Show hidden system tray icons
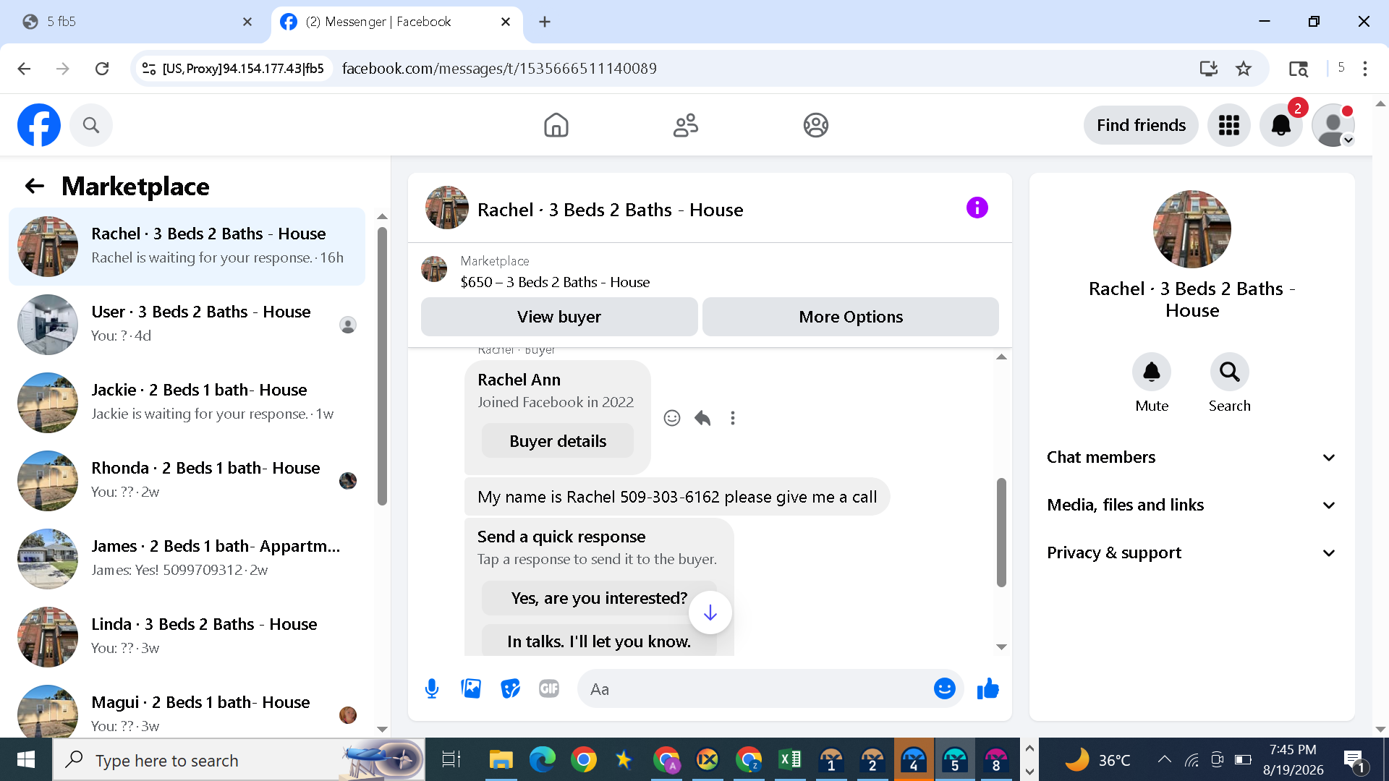1389x781 pixels. coord(1164,759)
